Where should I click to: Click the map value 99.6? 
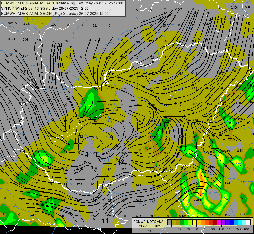pos(123,169)
